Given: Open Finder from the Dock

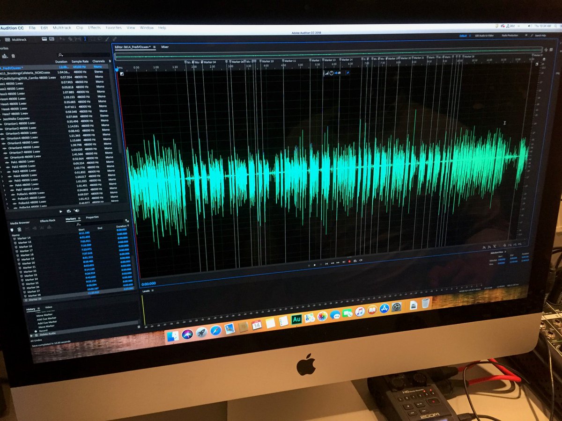Looking at the screenshot, I should click(x=173, y=335).
